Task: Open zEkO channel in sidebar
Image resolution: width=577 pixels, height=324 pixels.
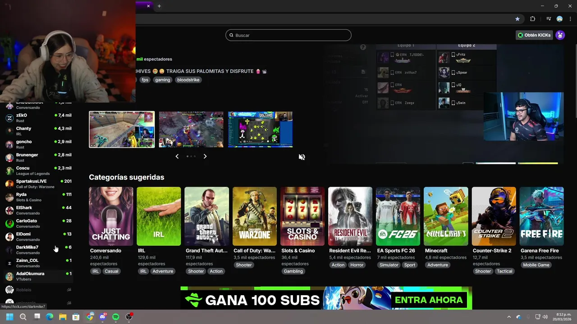Action: pos(38,118)
